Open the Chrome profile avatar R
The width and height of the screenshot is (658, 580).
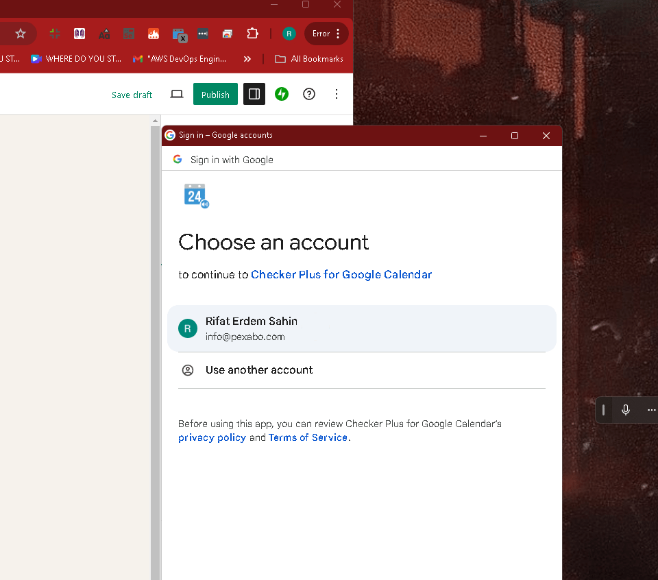[x=289, y=34]
